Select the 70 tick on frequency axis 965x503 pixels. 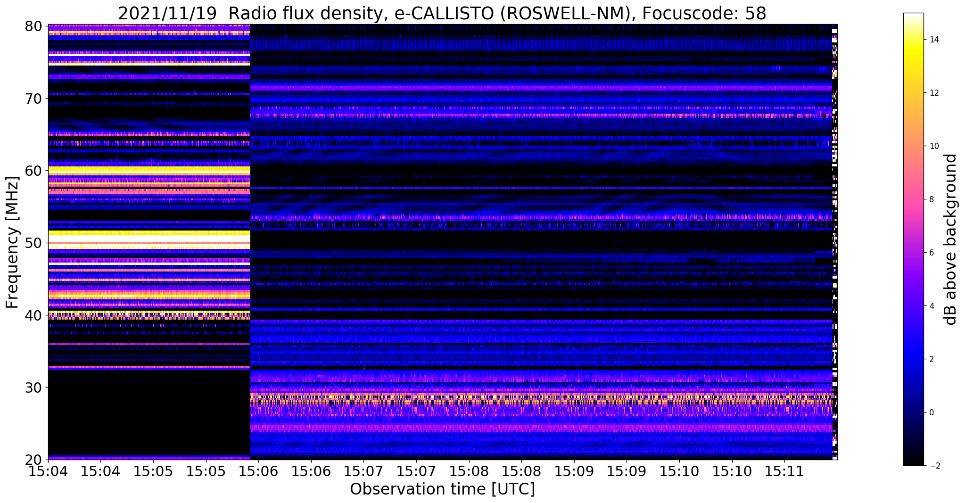click(x=33, y=99)
